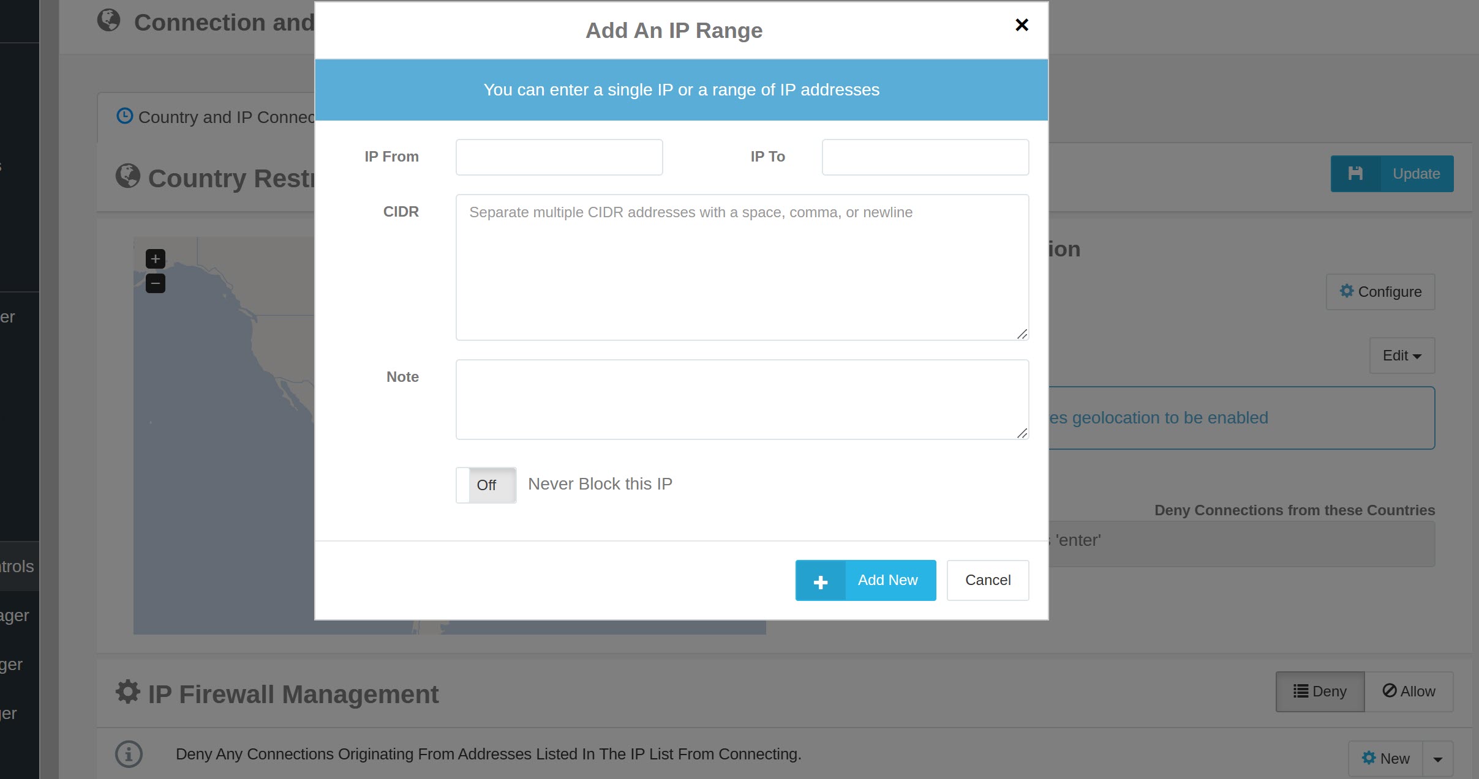Click inside the IP From input field
Viewport: 1479px width, 779px height.
tap(559, 157)
